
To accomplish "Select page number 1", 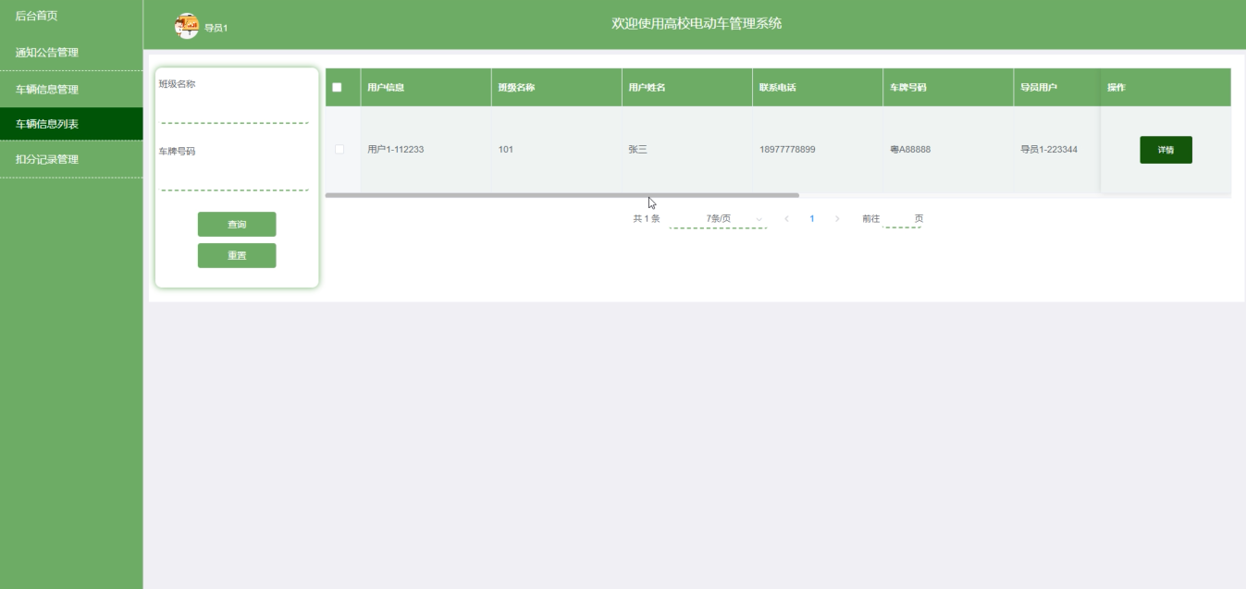I will [x=812, y=219].
